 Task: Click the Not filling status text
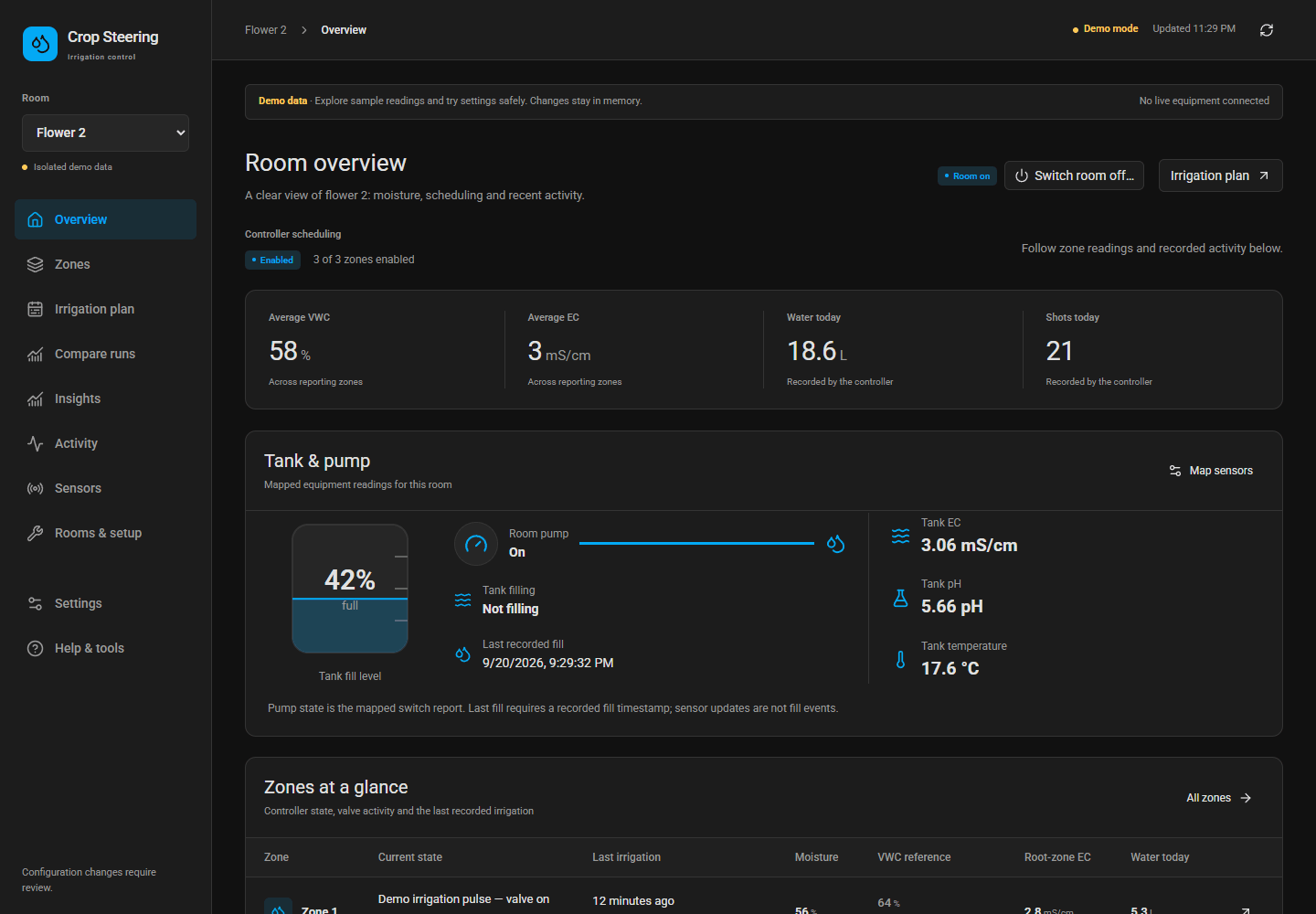510,609
